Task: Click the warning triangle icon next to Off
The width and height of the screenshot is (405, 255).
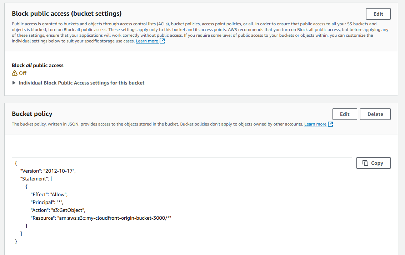Action: pos(14,73)
